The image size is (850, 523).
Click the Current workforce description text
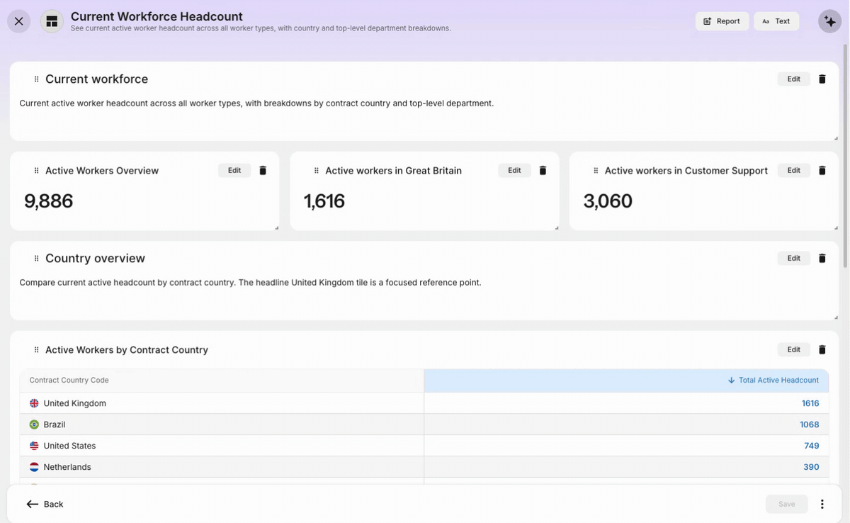coord(256,103)
